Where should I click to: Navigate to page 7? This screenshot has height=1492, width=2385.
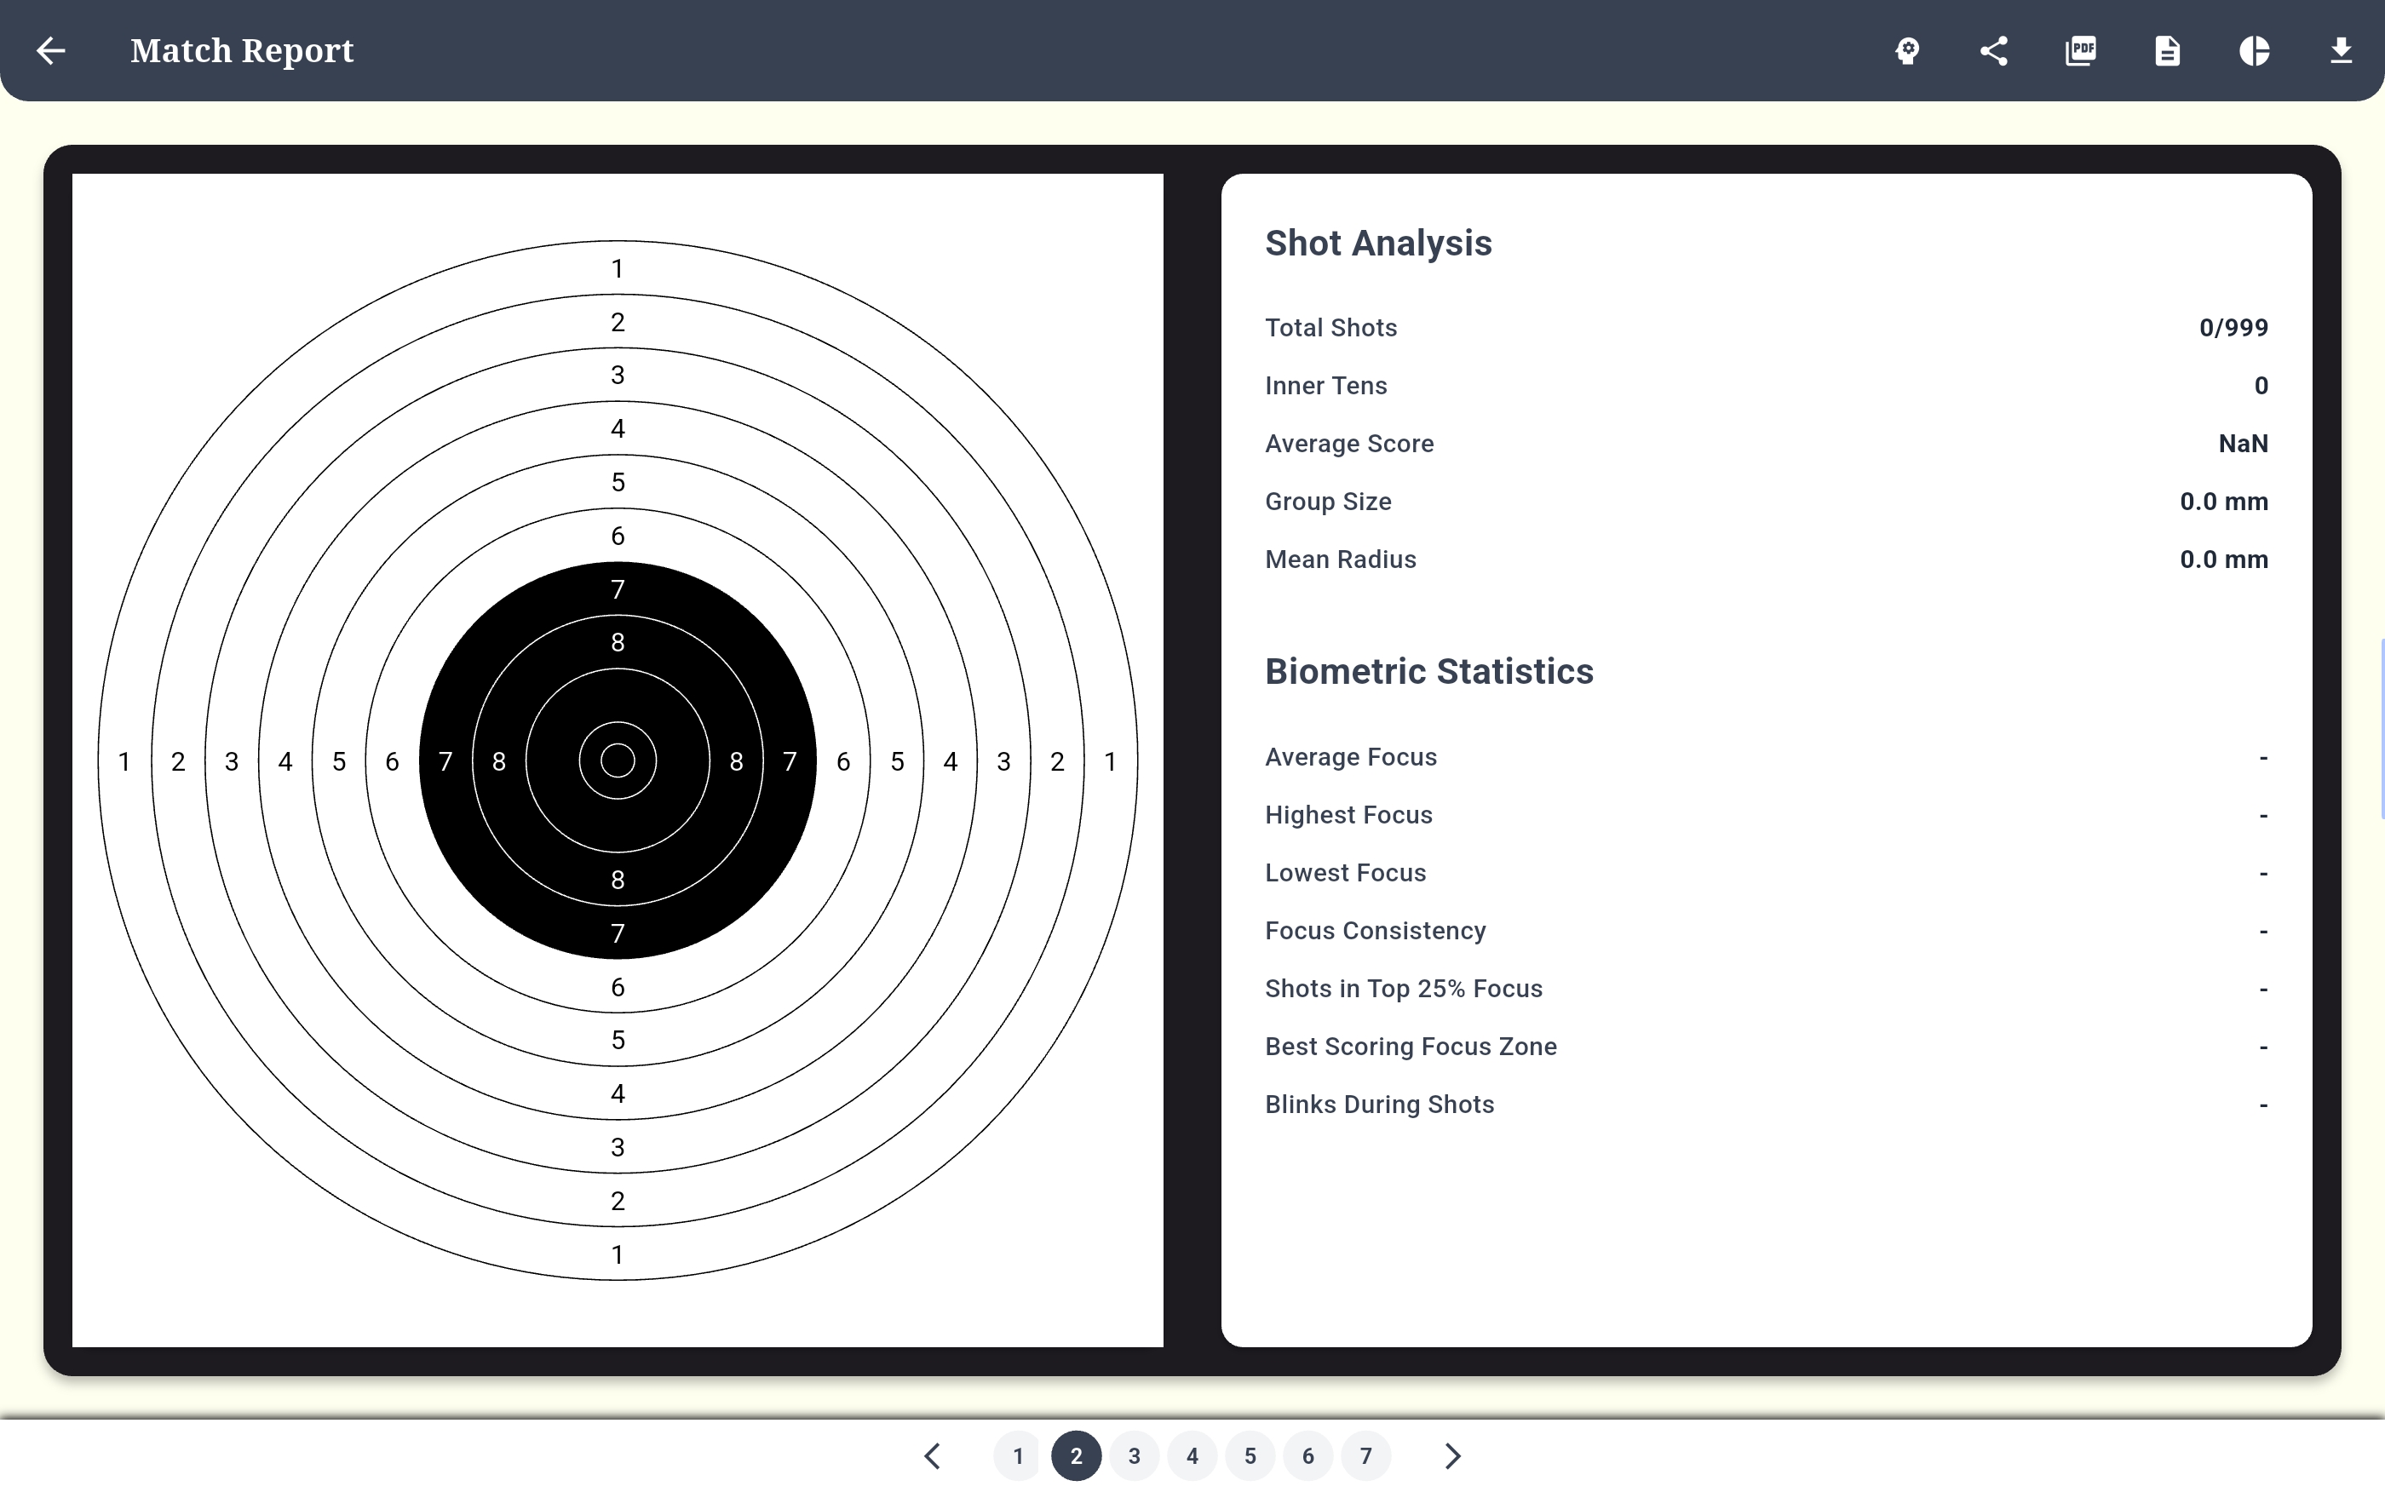(1365, 1455)
